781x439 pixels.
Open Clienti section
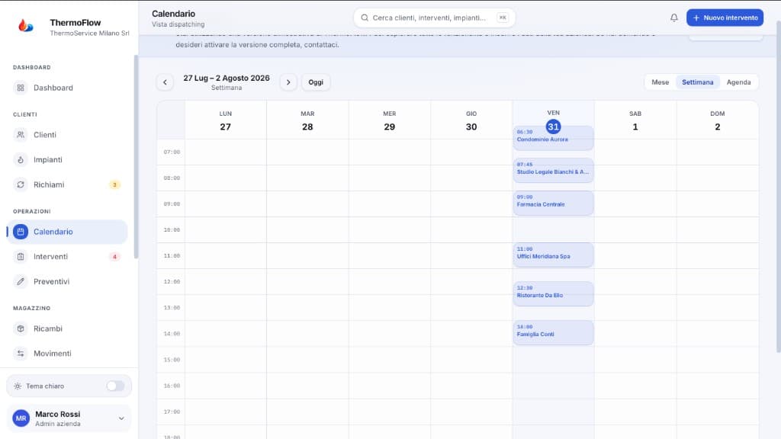[67, 135]
